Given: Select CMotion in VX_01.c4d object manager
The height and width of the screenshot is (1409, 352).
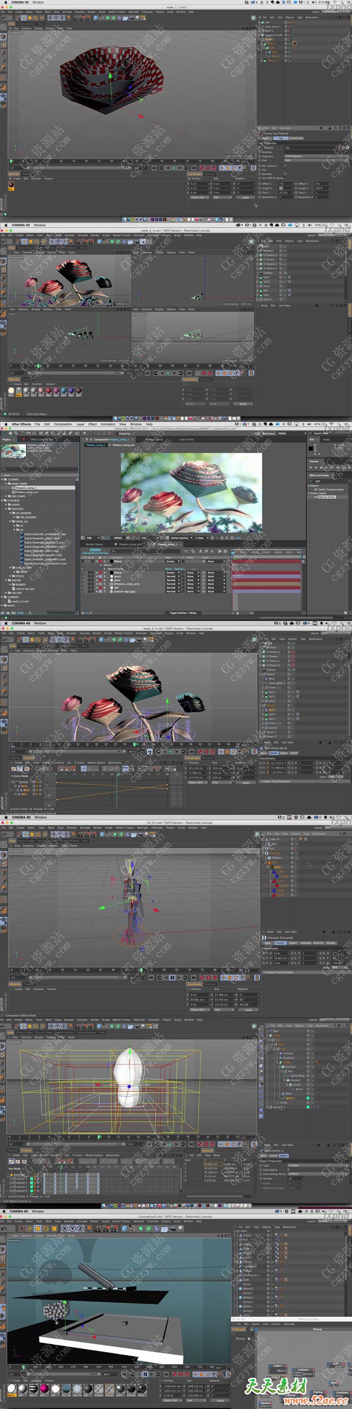Looking at the screenshot, I should click(277, 858).
